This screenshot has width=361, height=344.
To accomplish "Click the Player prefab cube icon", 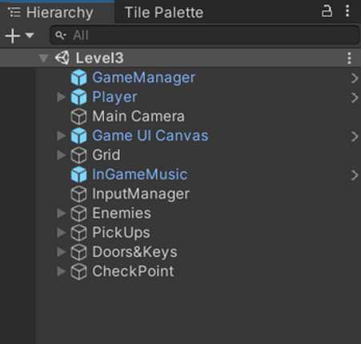I will (78, 97).
